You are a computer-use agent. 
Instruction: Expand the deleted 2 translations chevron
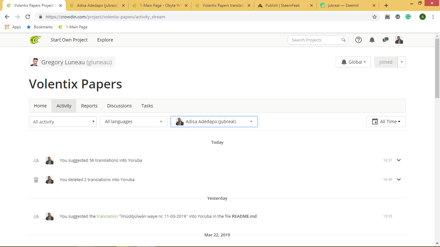(399, 179)
